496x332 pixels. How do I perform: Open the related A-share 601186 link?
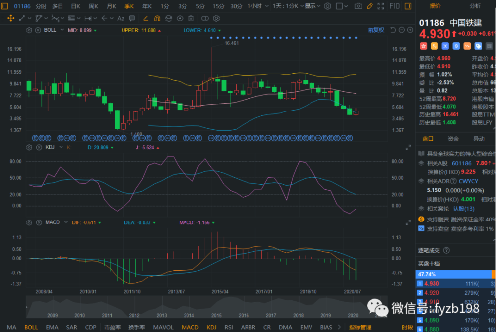(461, 163)
